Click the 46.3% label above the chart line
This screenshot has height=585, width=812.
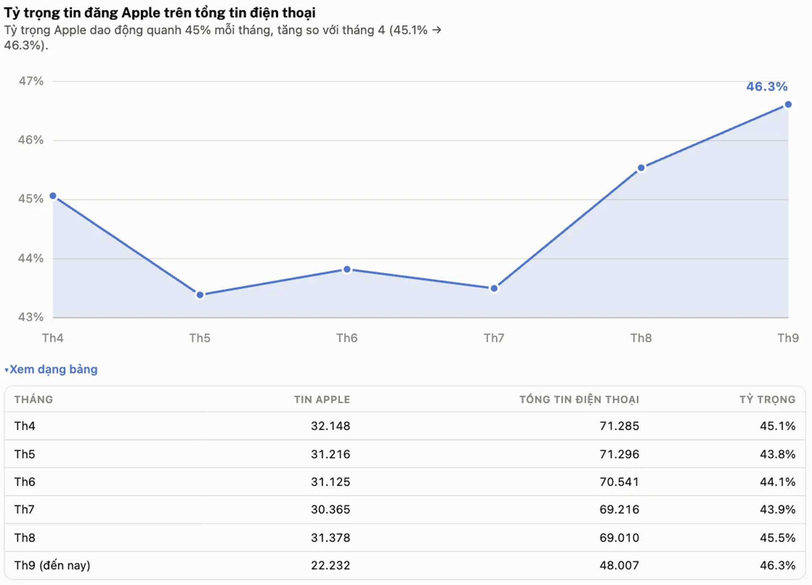tap(767, 87)
